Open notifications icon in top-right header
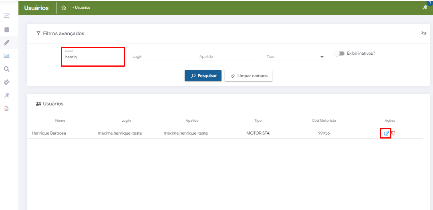This screenshot has width=433, height=210. pyautogui.click(x=425, y=8)
